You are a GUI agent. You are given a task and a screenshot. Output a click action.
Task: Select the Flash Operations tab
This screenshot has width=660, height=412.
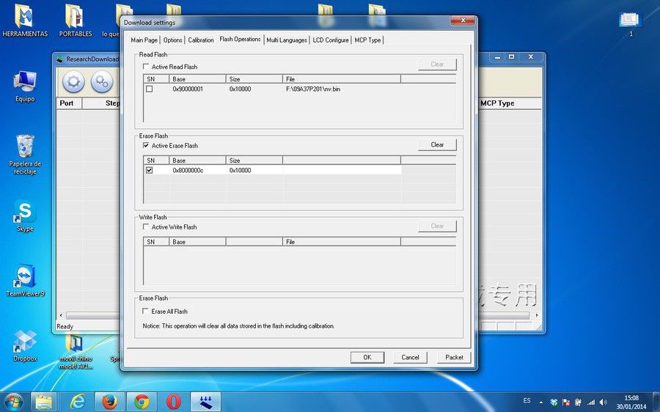[x=240, y=39]
